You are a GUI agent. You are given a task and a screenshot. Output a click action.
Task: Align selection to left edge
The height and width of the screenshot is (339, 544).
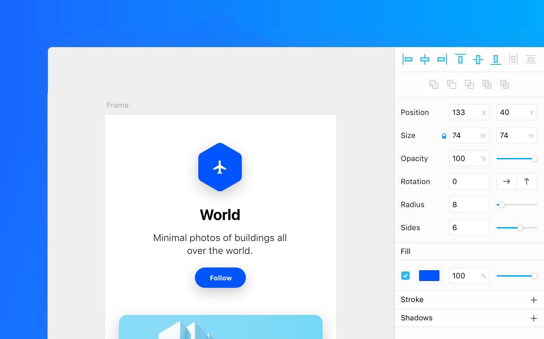407,59
